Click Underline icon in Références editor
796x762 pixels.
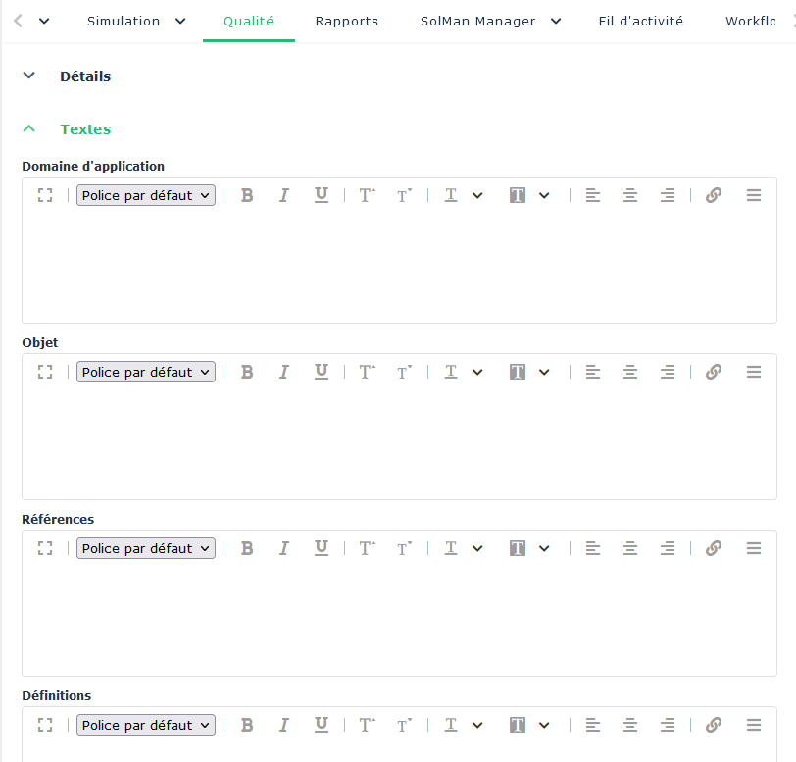(322, 548)
